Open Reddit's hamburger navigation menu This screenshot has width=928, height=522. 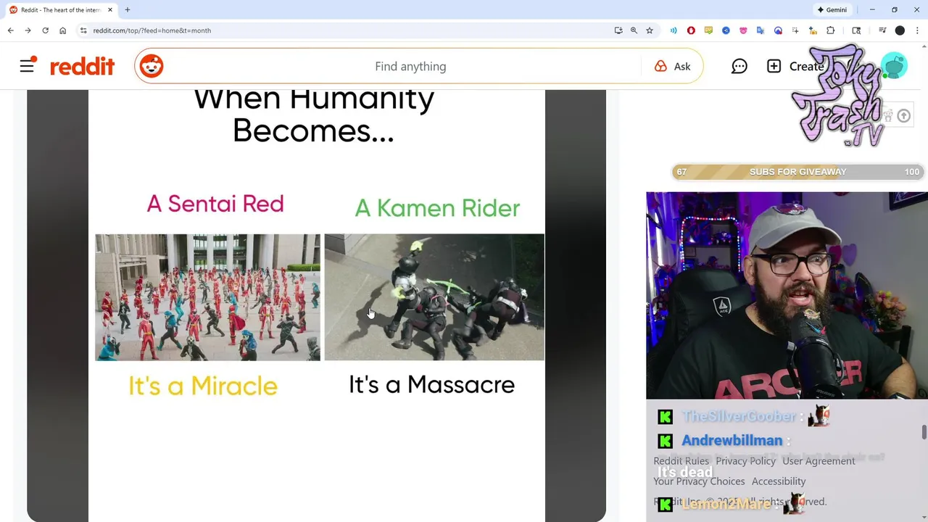27,66
